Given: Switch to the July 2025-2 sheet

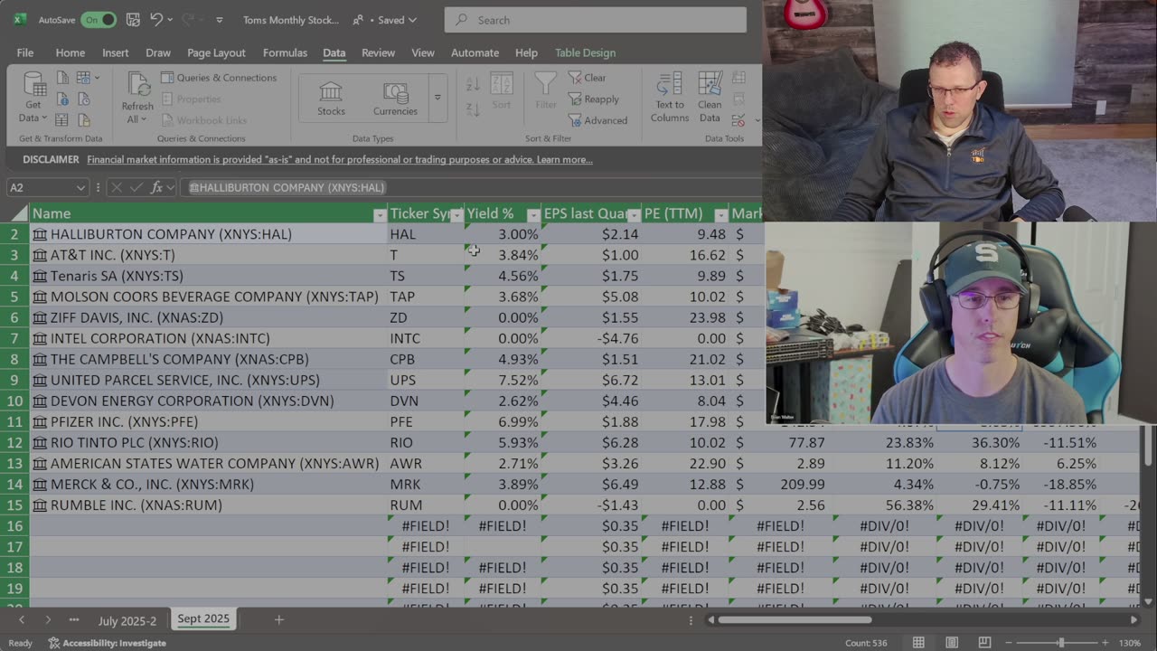Looking at the screenshot, I should (127, 620).
